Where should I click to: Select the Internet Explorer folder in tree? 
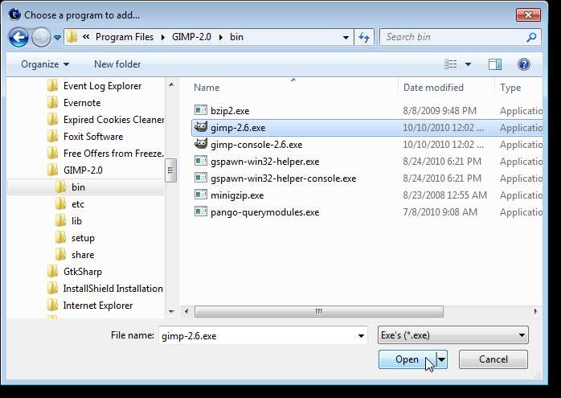pyautogui.click(x=98, y=306)
